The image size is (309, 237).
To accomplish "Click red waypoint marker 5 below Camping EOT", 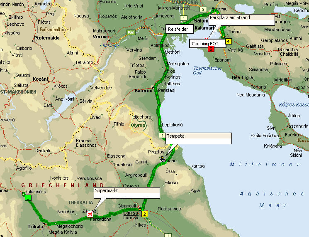I will 211,49.
